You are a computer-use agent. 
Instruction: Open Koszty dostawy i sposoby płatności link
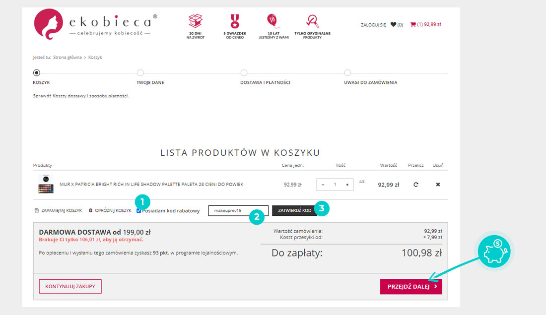90,96
